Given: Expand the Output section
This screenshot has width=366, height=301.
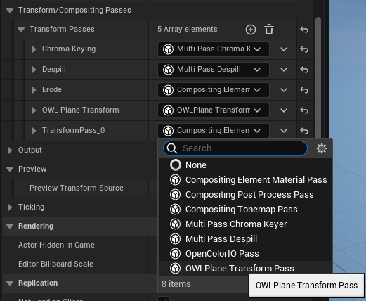Looking at the screenshot, I should coord(10,150).
